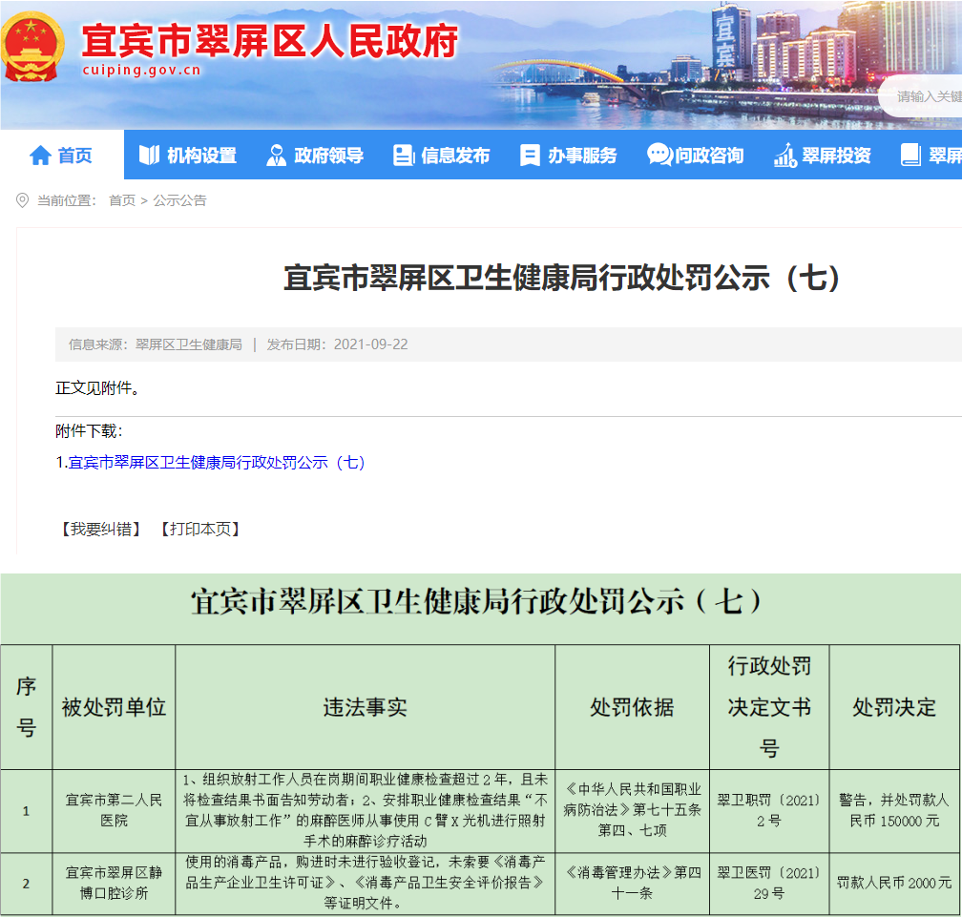Viewport: 962px width, 917px height.
Task: Click the 信息发布 document icon
Action: tap(403, 156)
